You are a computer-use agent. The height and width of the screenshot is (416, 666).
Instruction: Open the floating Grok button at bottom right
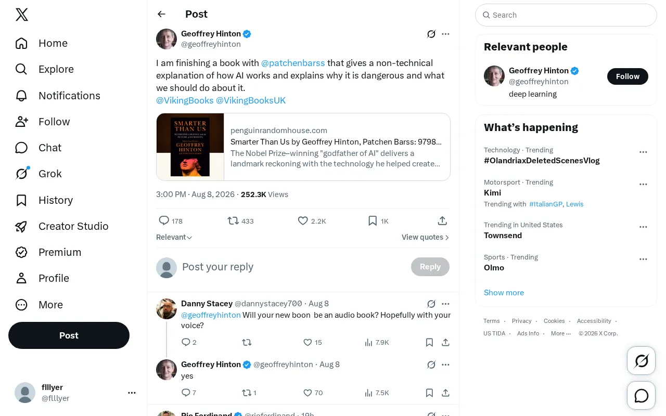tap(642, 360)
